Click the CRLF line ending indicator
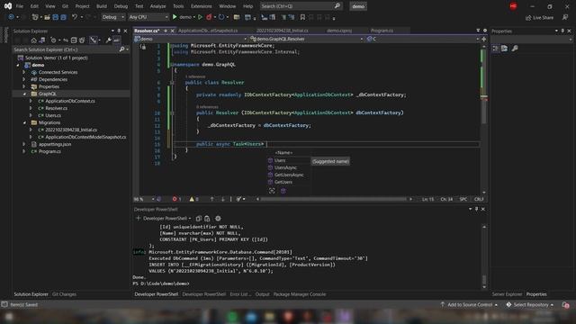 (x=479, y=199)
